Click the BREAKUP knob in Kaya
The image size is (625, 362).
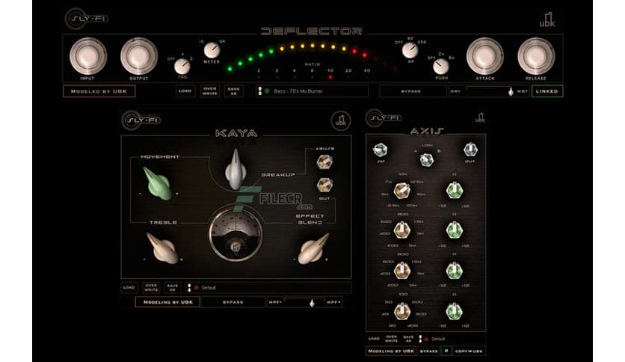pos(236,170)
